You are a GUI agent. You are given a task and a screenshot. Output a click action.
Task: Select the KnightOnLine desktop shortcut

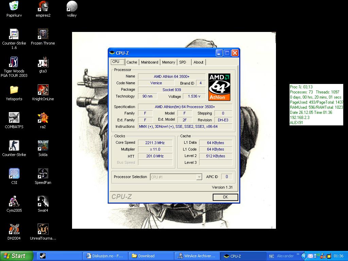tap(43, 93)
